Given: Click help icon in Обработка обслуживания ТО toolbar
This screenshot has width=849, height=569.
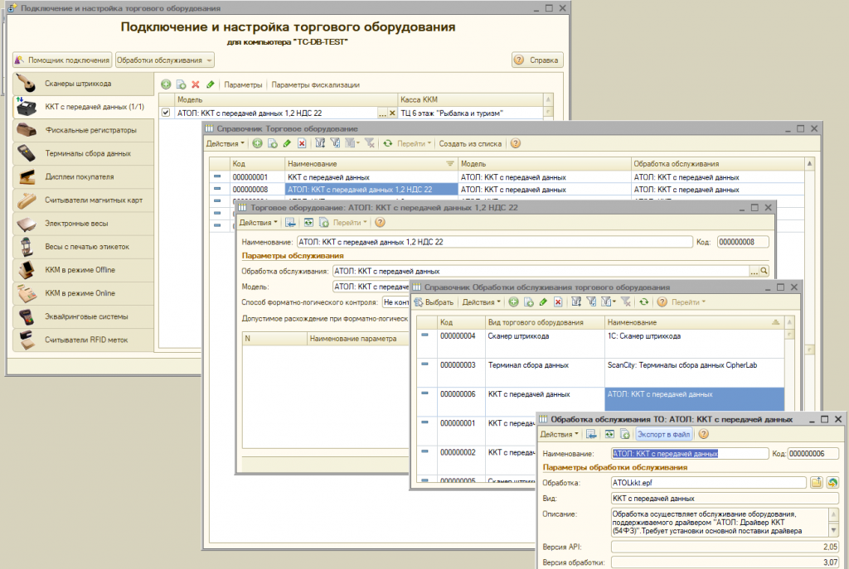Looking at the screenshot, I should click(703, 433).
